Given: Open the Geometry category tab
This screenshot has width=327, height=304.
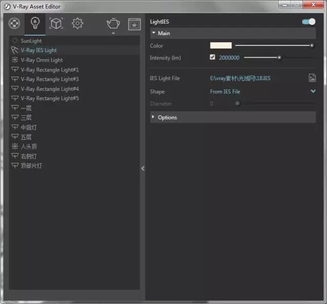Looking at the screenshot, I should click(56, 23).
